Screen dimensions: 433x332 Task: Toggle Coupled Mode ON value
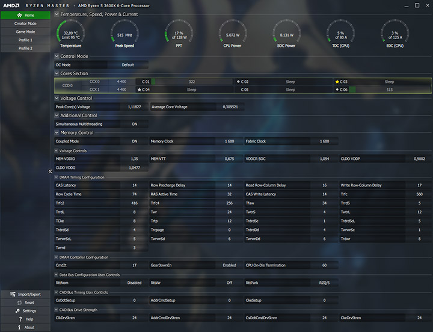point(135,141)
